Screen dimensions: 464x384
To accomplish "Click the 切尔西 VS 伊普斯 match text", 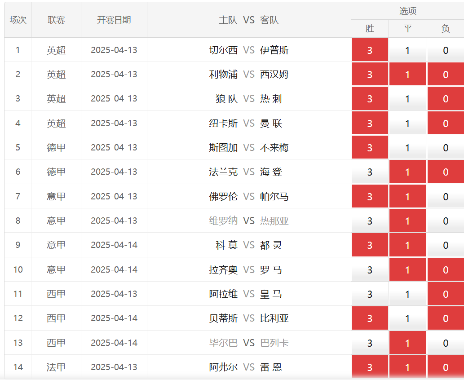I will pos(249,50).
